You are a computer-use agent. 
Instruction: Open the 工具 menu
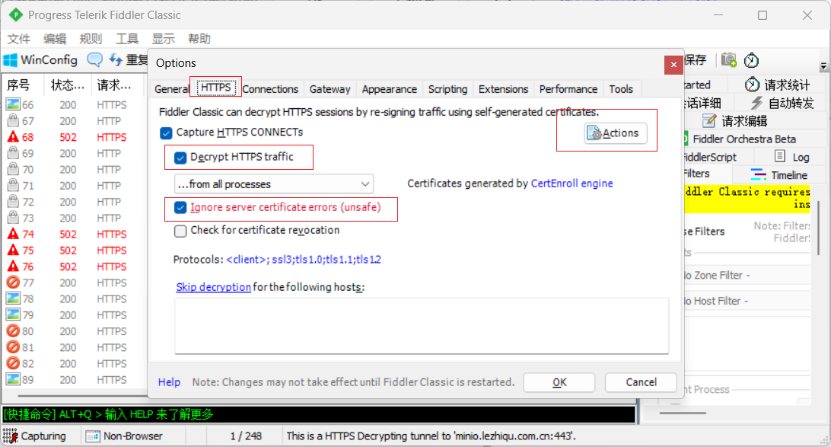[x=127, y=39]
